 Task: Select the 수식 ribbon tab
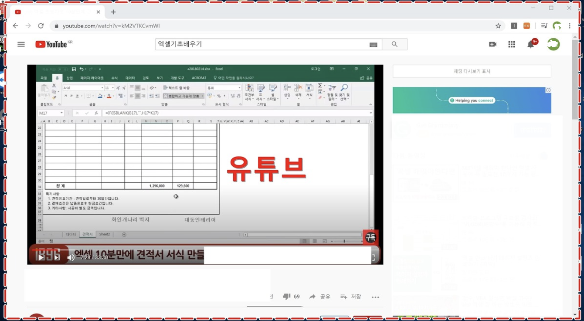[x=114, y=78]
